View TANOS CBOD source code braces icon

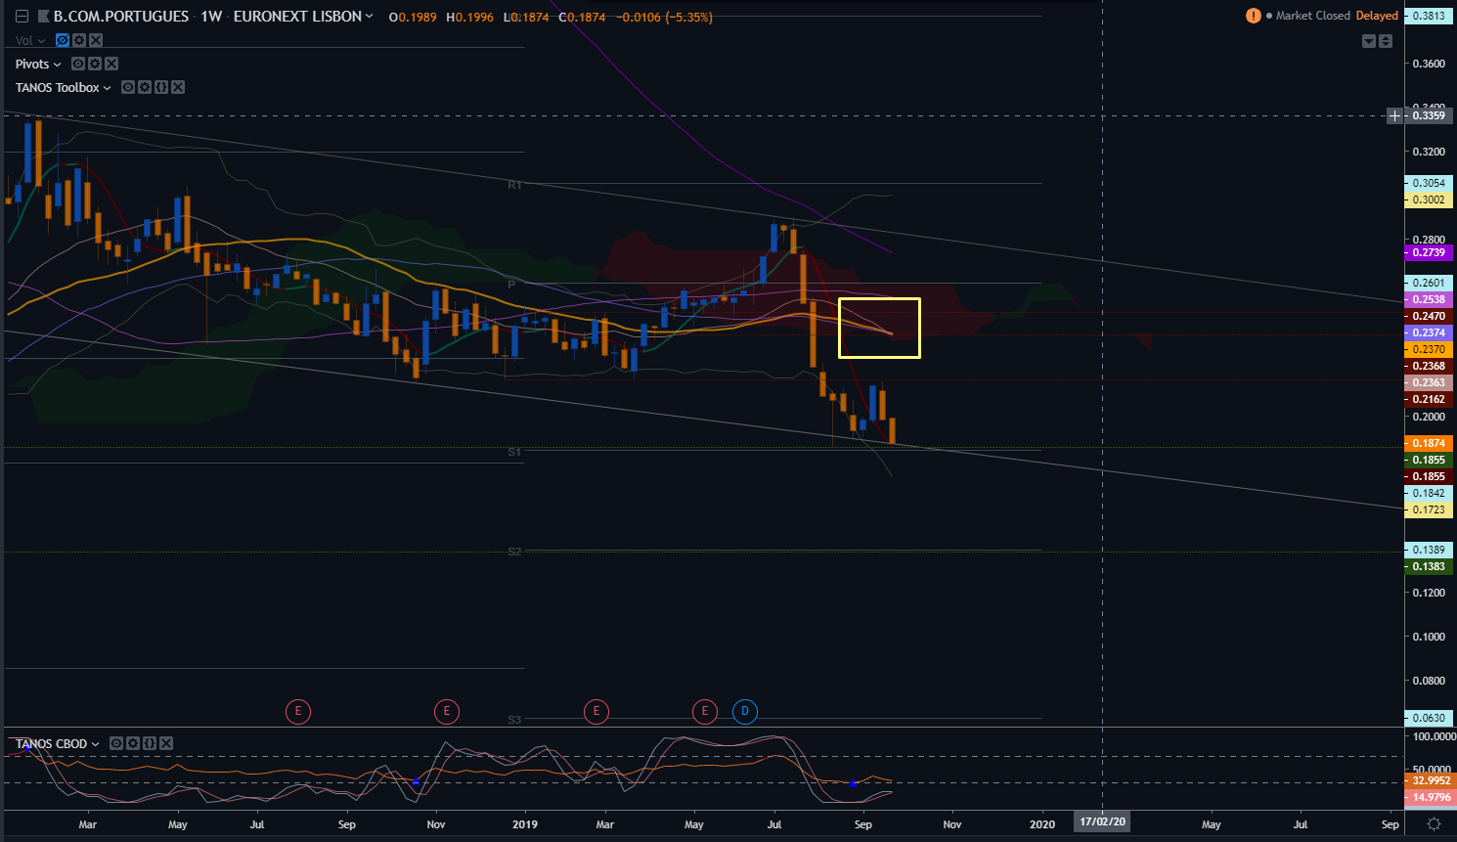pos(150,743)
